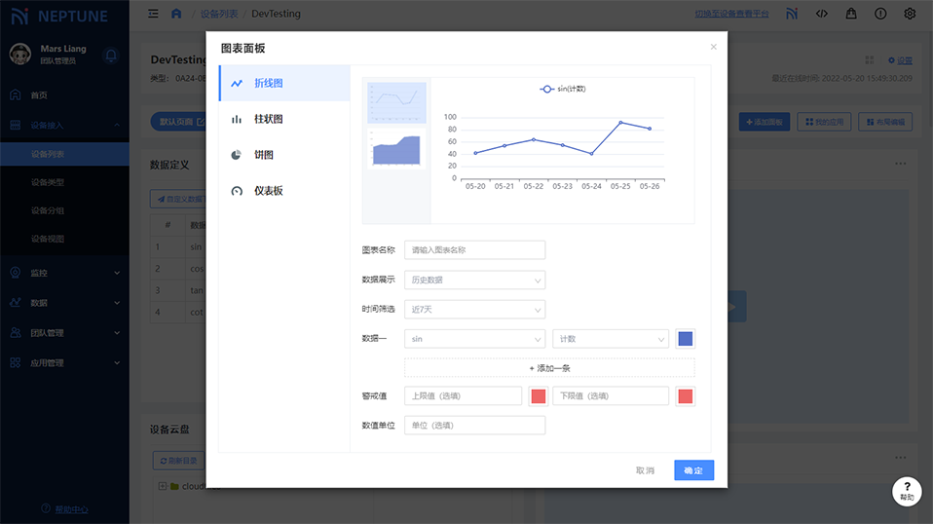Toggle the sidebar hamburger menu icon

[153, 14]
